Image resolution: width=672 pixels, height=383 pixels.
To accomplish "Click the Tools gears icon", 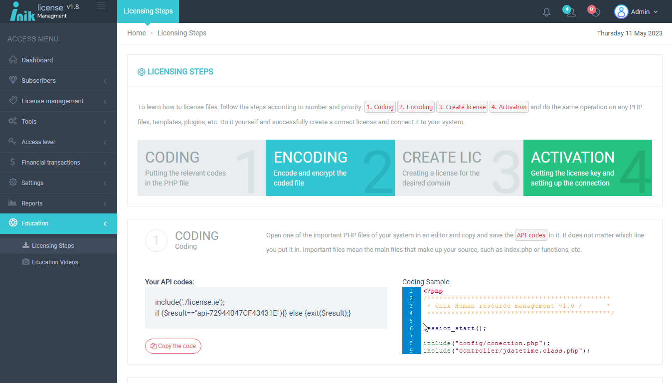I will point(13,121).
